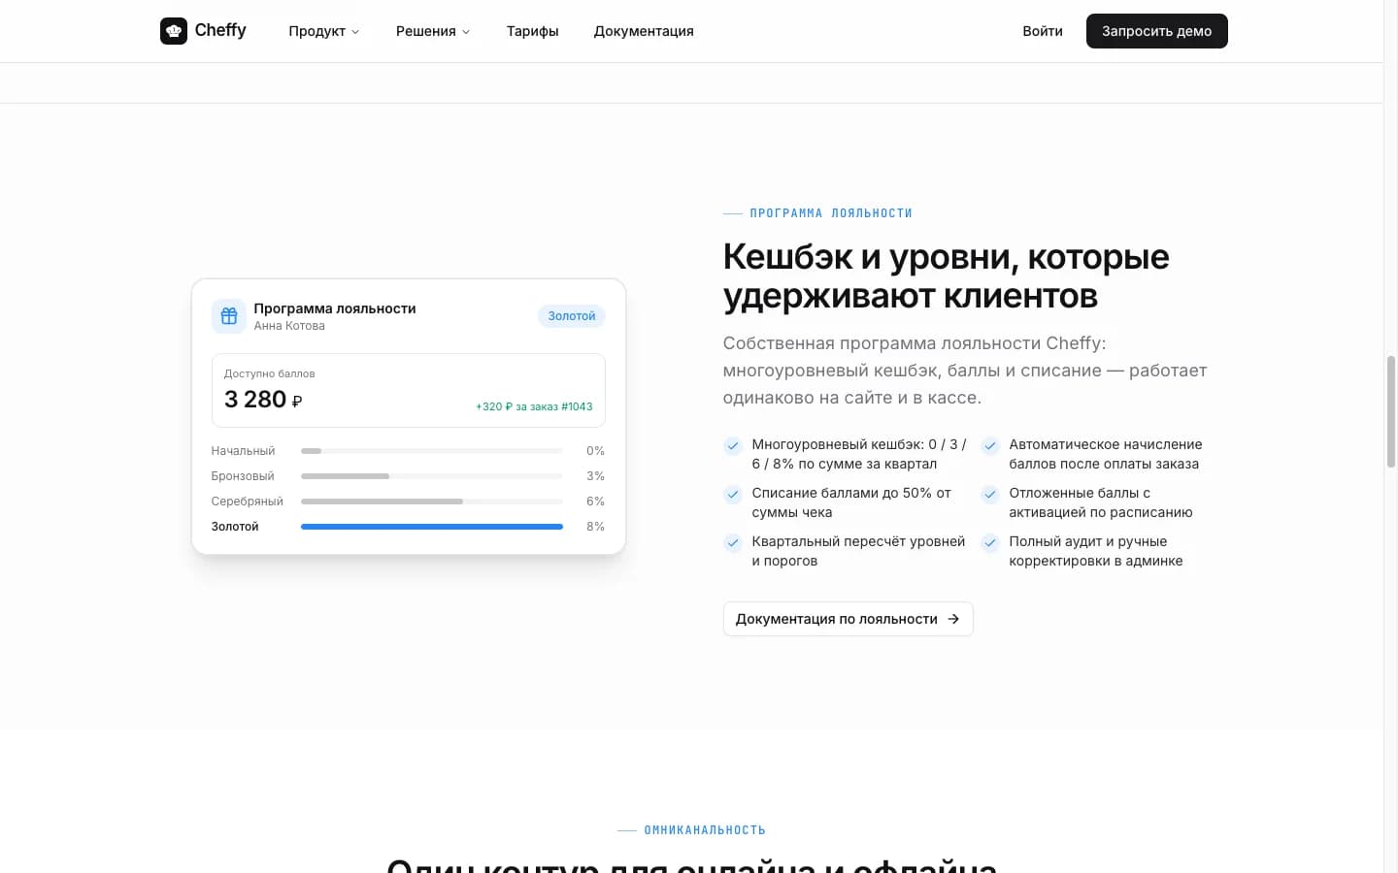Click the 3 280 ₽ points balance
Screen dimensions: 1398x873
pos(263,400)
